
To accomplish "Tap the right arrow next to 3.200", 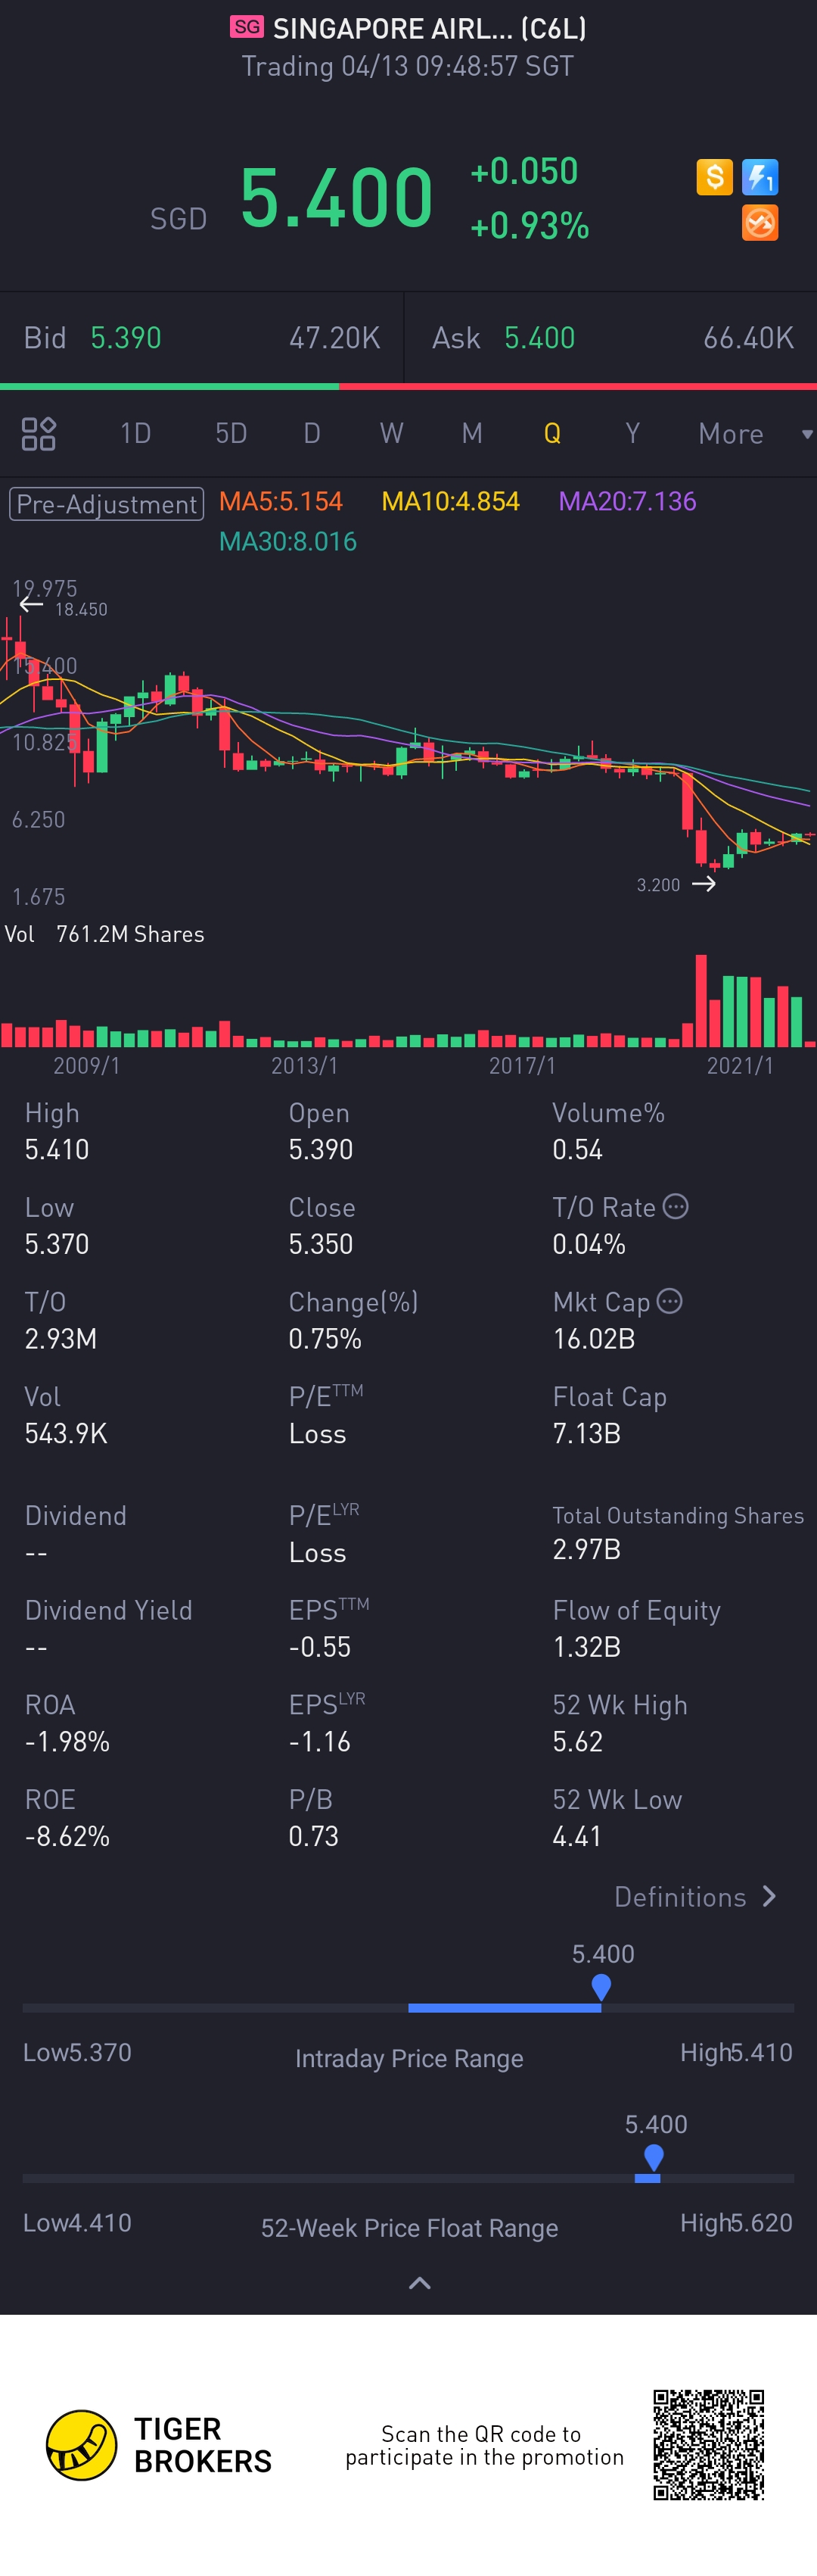I will pos(704,884).
